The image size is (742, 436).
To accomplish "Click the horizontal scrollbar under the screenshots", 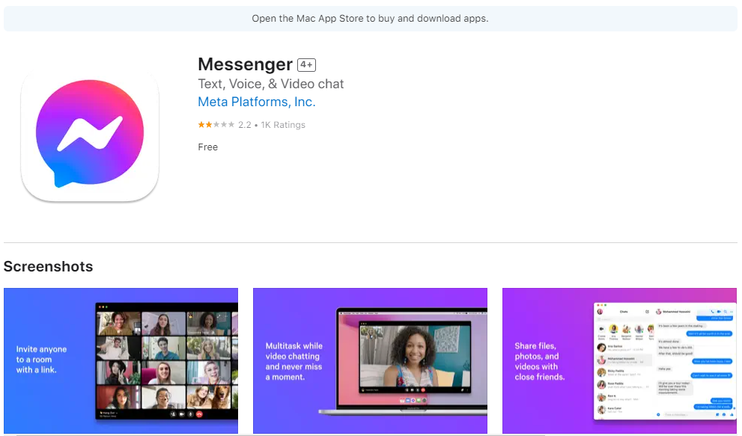I will 281,435.
